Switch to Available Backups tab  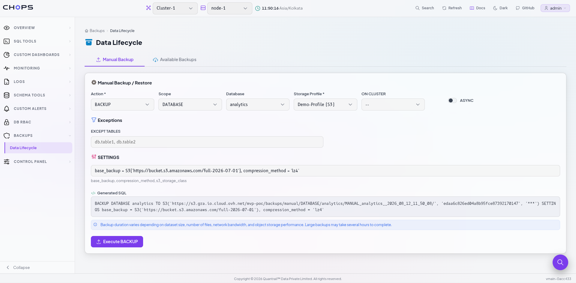tap(175, 60)
